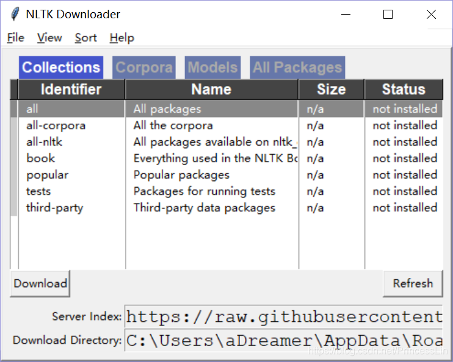453x362 pixels.
Task: Switch to the All Packages tab
Action: pos(297,68)
